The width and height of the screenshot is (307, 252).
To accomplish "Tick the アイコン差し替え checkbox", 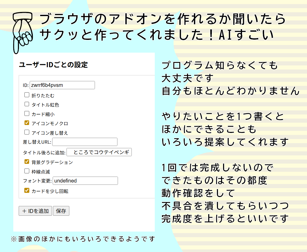I will coord(27,132).
